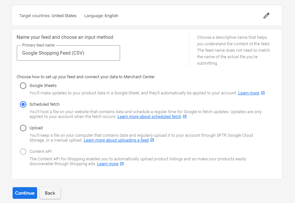Open external link icon beside Content API Learn more
Screen dimensions: 295x203
(x=122, y=164)
